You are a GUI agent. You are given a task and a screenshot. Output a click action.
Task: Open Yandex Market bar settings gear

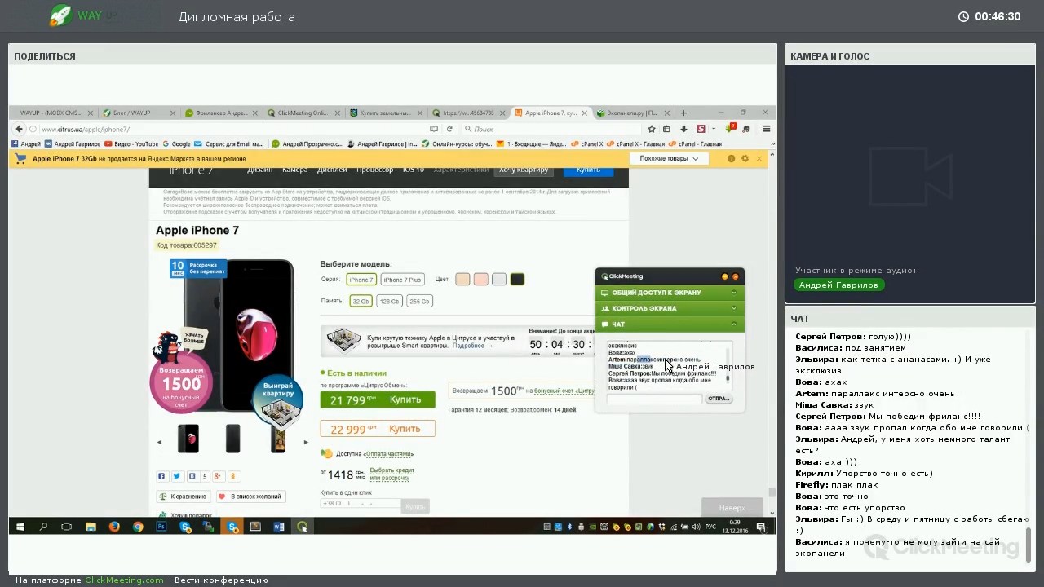tap(745, 158)
